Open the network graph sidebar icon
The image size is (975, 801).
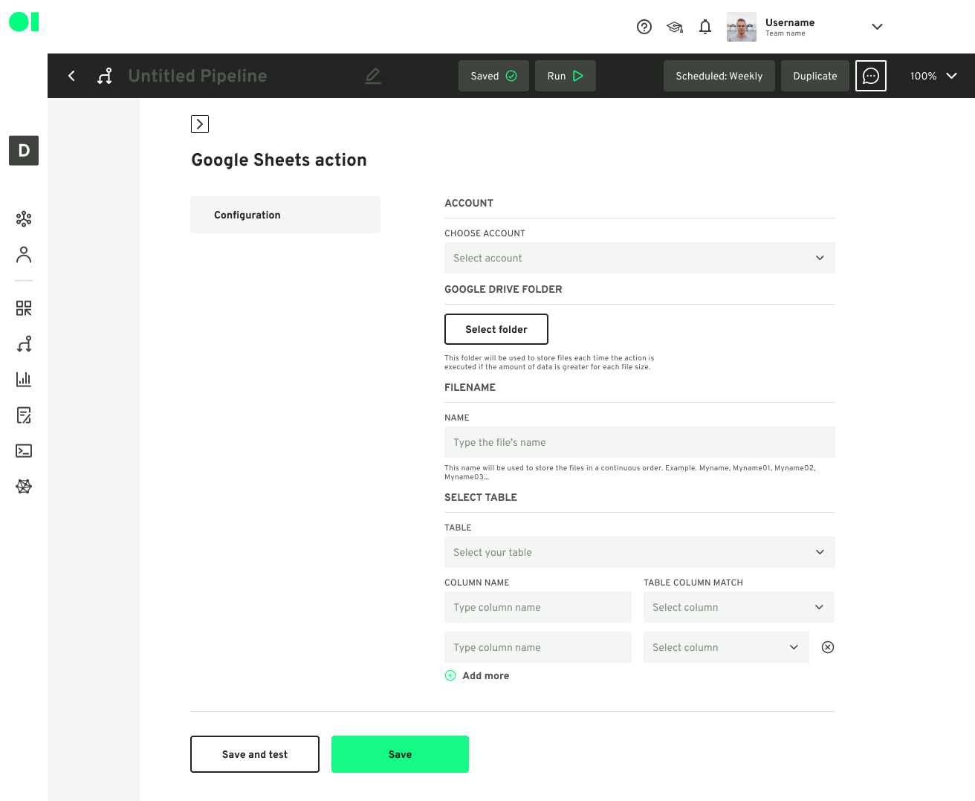[x=24, y=487]
